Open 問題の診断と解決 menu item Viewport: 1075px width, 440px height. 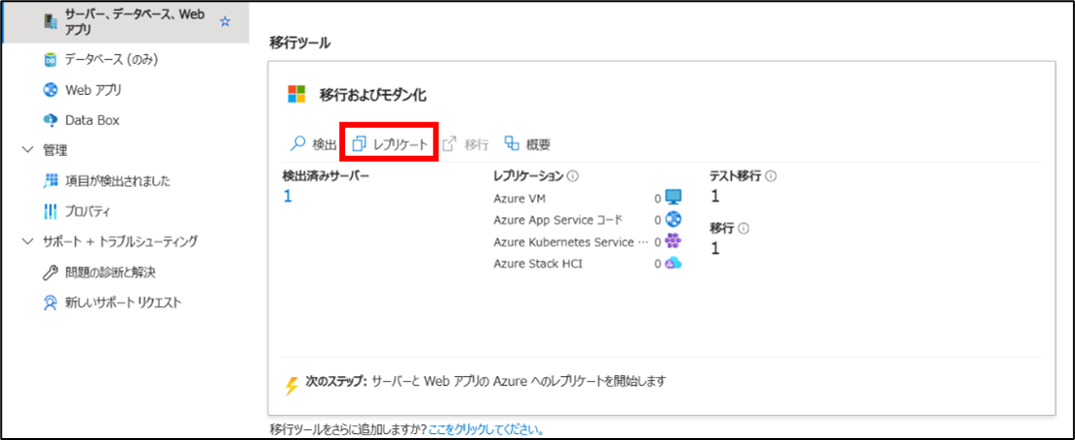111,272
